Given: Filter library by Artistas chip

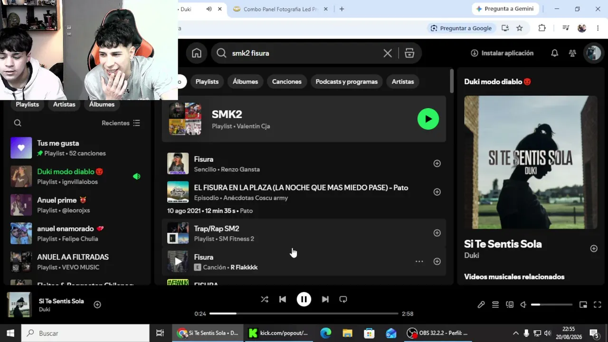Looking at the screenshot, I should [64, 104].
